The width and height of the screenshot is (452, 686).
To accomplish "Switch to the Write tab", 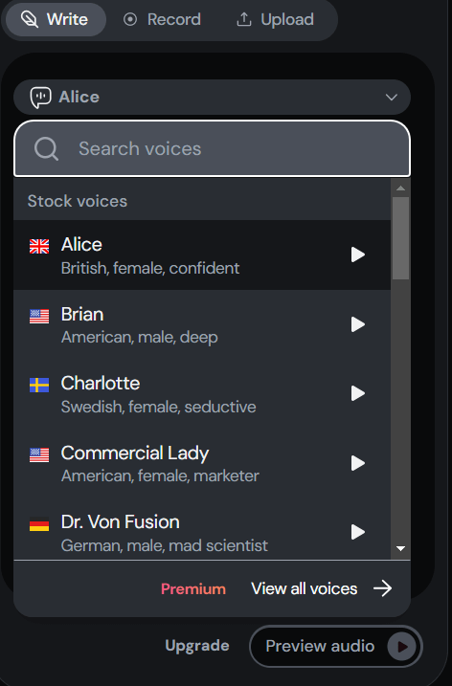I will [x=56, y=20].
